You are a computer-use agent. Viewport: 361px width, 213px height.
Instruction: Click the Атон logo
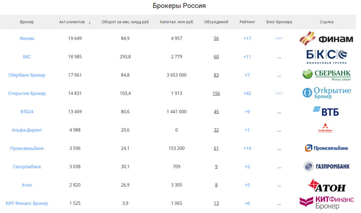point(327,185)
